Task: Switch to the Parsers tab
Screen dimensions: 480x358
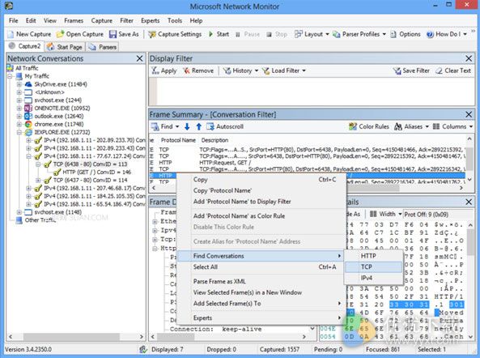Action: (x=103, y=47)
